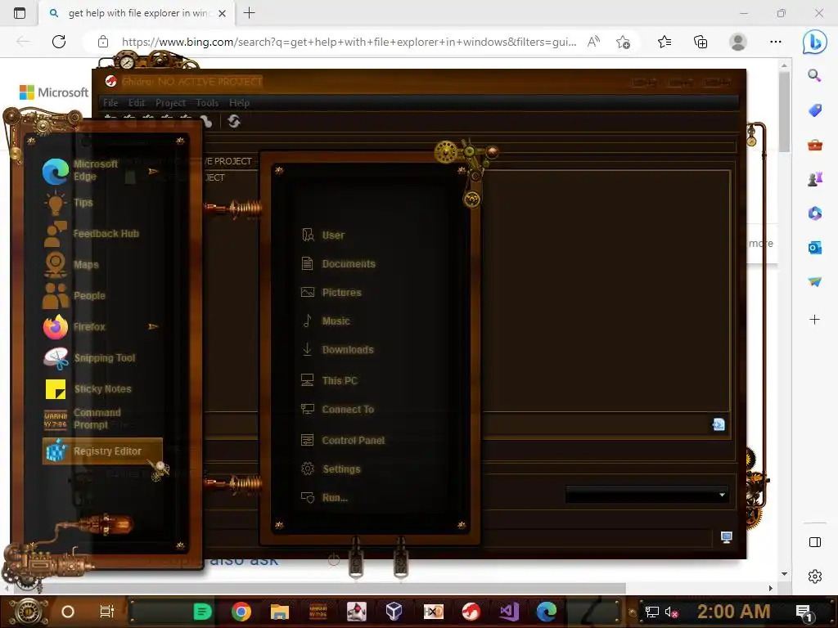Open the notification center icon
This screenshot has height=628, width=838.
coord(804,613)
